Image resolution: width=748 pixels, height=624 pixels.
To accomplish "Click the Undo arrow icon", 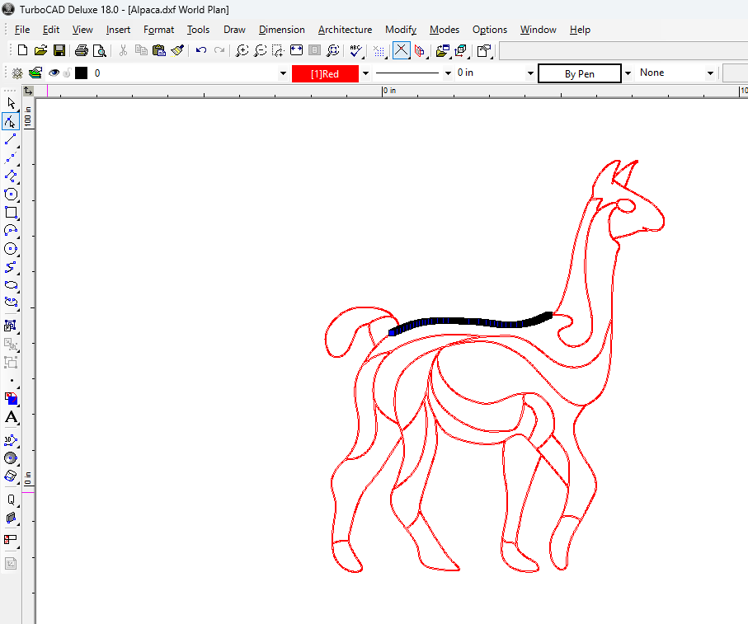I will 201,51.
